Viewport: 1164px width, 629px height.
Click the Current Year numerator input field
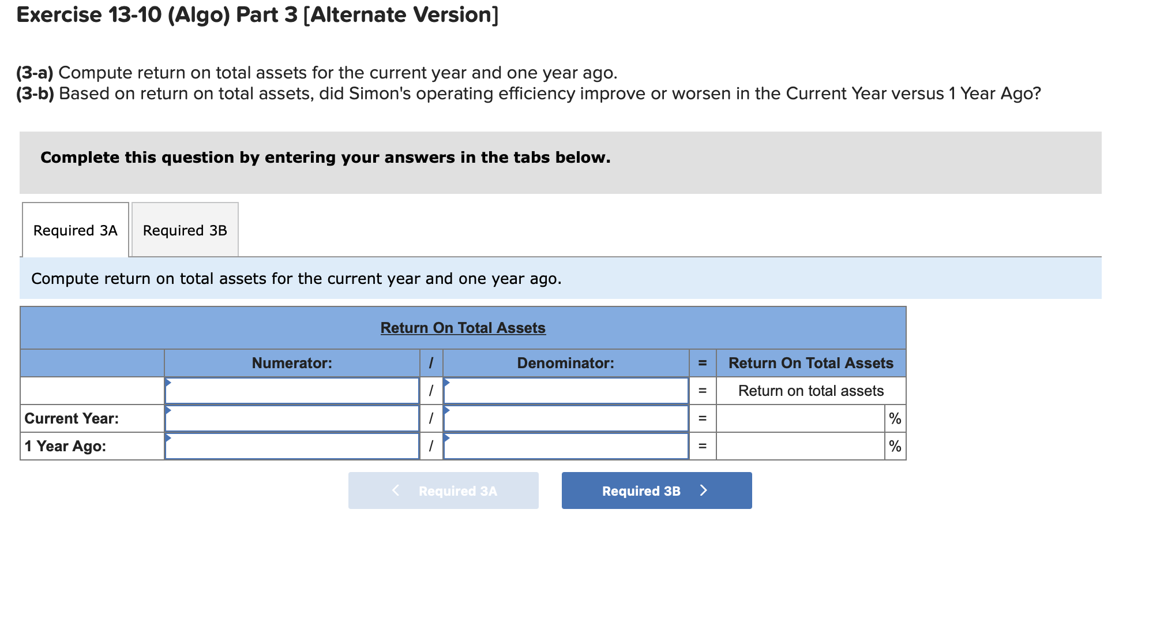292,418
